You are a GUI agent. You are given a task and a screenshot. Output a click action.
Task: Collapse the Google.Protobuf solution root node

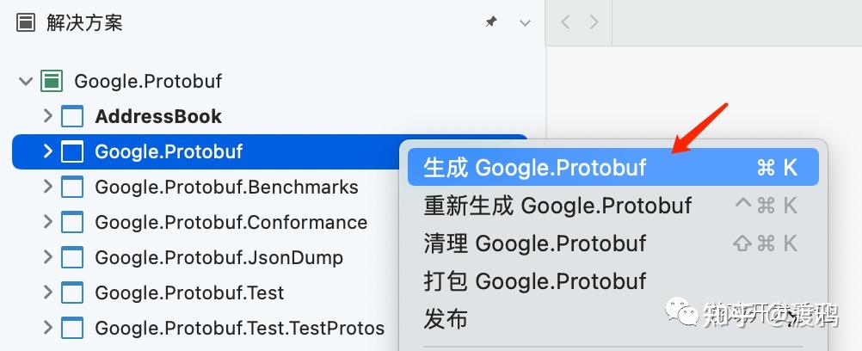click(x=25, y=82)
